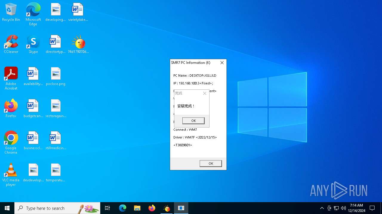Open Skype desktop shortcut
Viewport: 382px width, 214px height.
(x=33, y=44)
